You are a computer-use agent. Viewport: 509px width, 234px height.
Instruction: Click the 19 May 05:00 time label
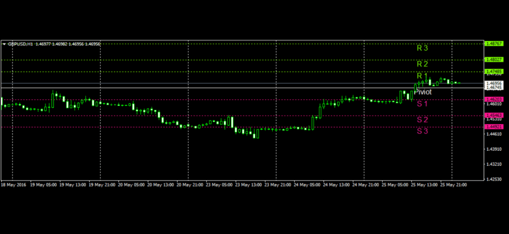coord(44,185)
